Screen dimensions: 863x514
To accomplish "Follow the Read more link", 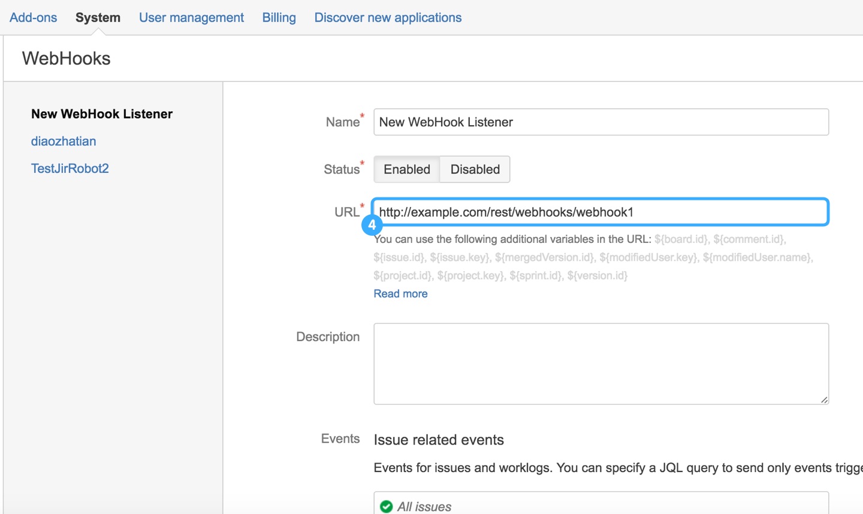I will [x=400, y=294].
